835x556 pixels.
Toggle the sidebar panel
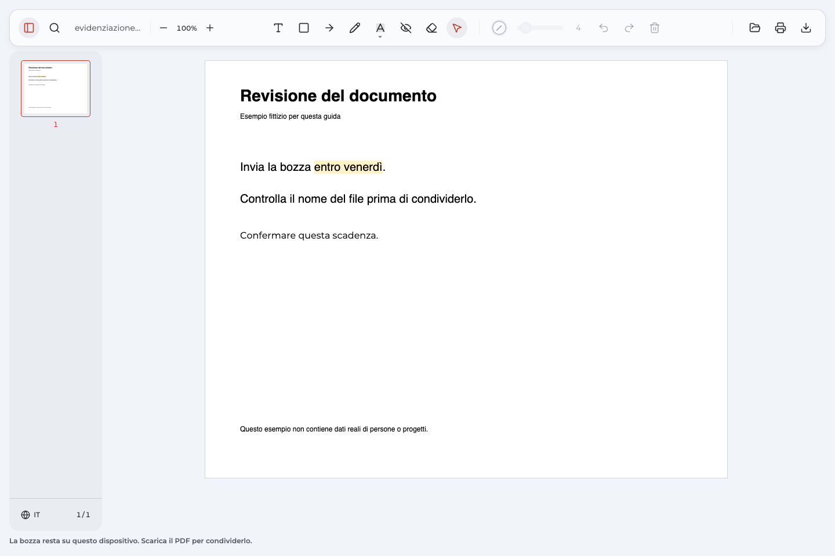point(29,28)
